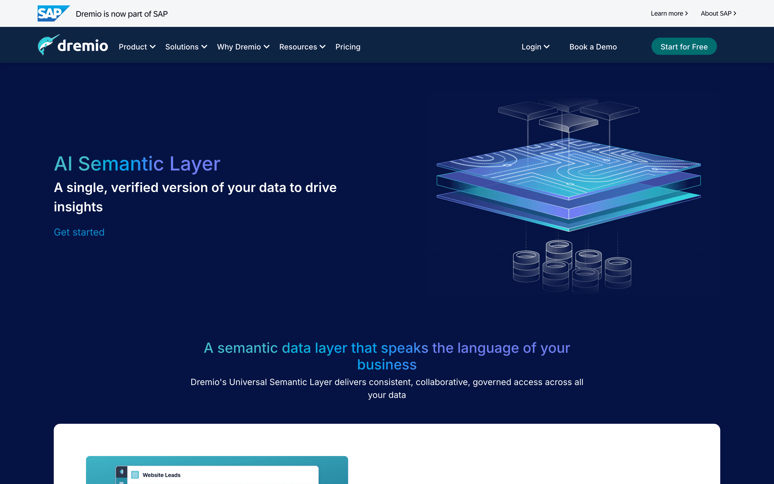Click the 'A semantic data layer' heading
This screenshot has height=484, width=774.
click(387, 356)
